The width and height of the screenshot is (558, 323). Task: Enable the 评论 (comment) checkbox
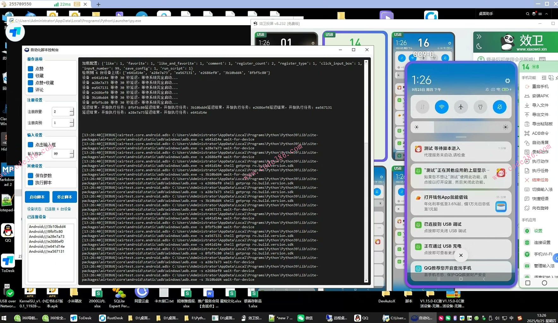pyautogui.click(x=31, y=90)
